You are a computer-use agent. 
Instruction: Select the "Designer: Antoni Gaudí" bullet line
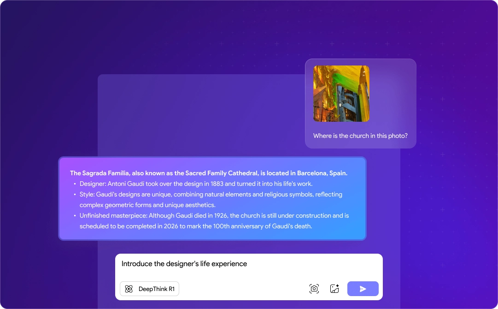pos(196,184)
